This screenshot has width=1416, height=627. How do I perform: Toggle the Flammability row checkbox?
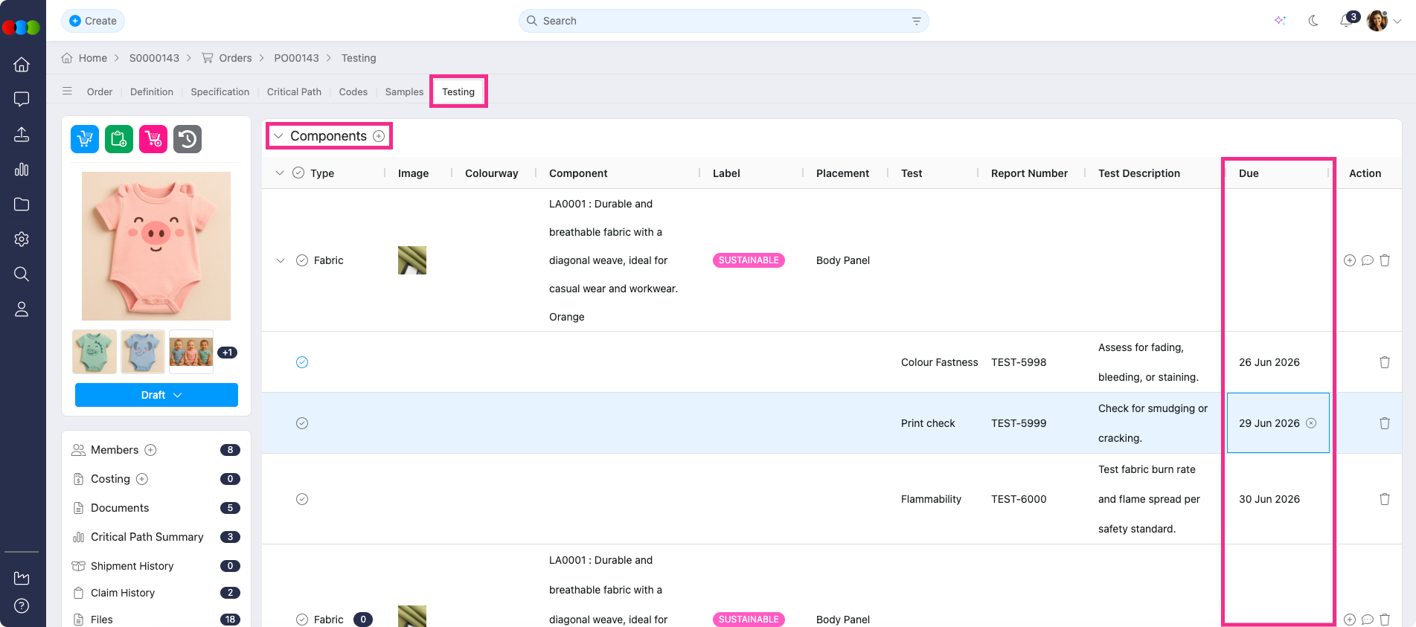(302, 499)
